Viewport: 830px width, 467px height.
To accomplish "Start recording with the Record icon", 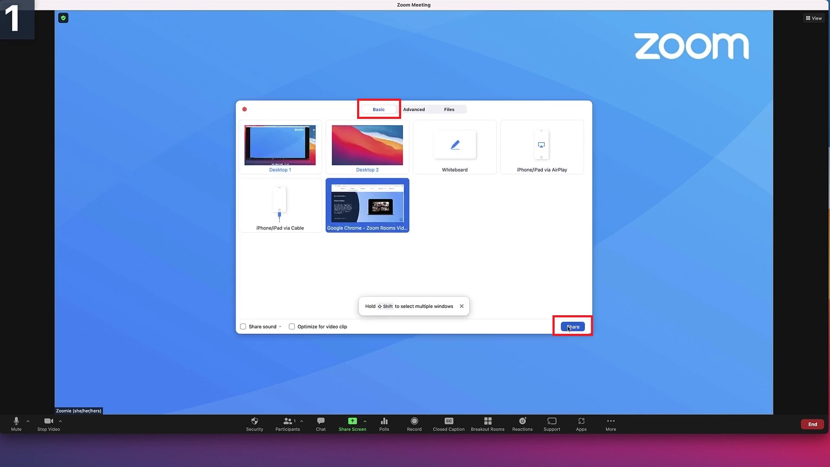I will pos(414,421).
